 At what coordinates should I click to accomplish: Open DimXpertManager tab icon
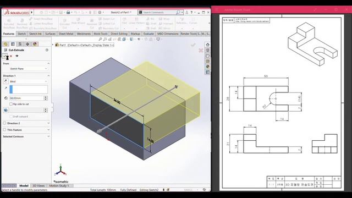point(28,44)
